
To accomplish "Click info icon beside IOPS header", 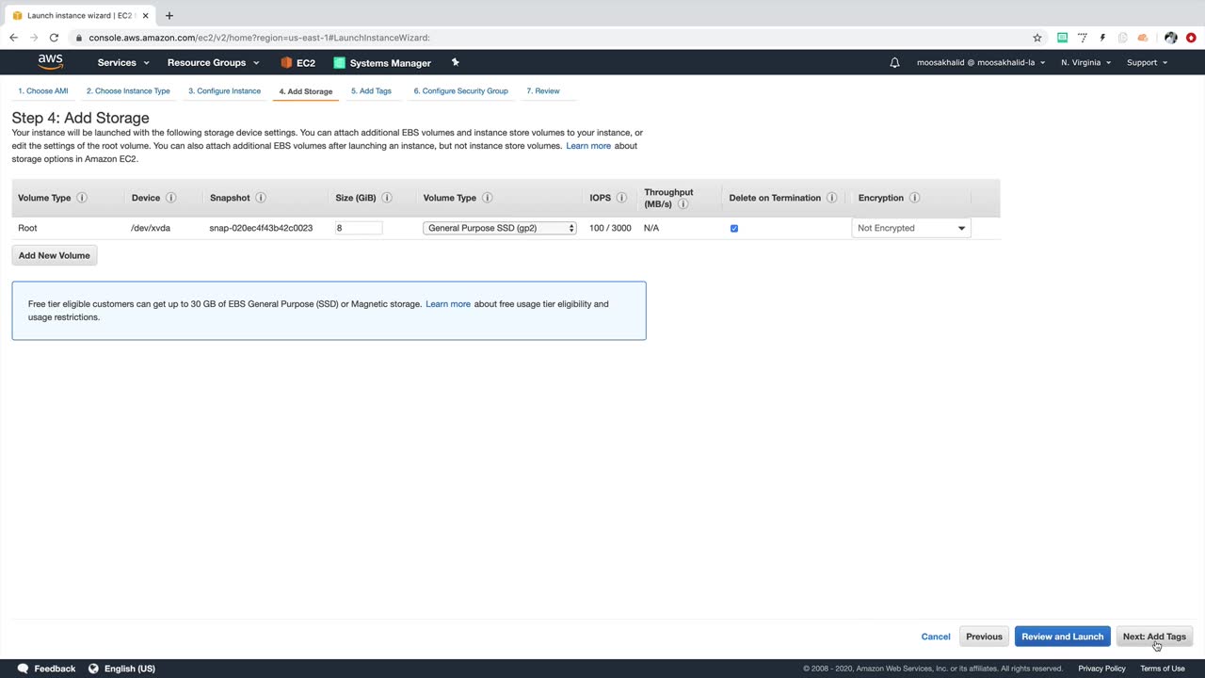I will [621, 198].
